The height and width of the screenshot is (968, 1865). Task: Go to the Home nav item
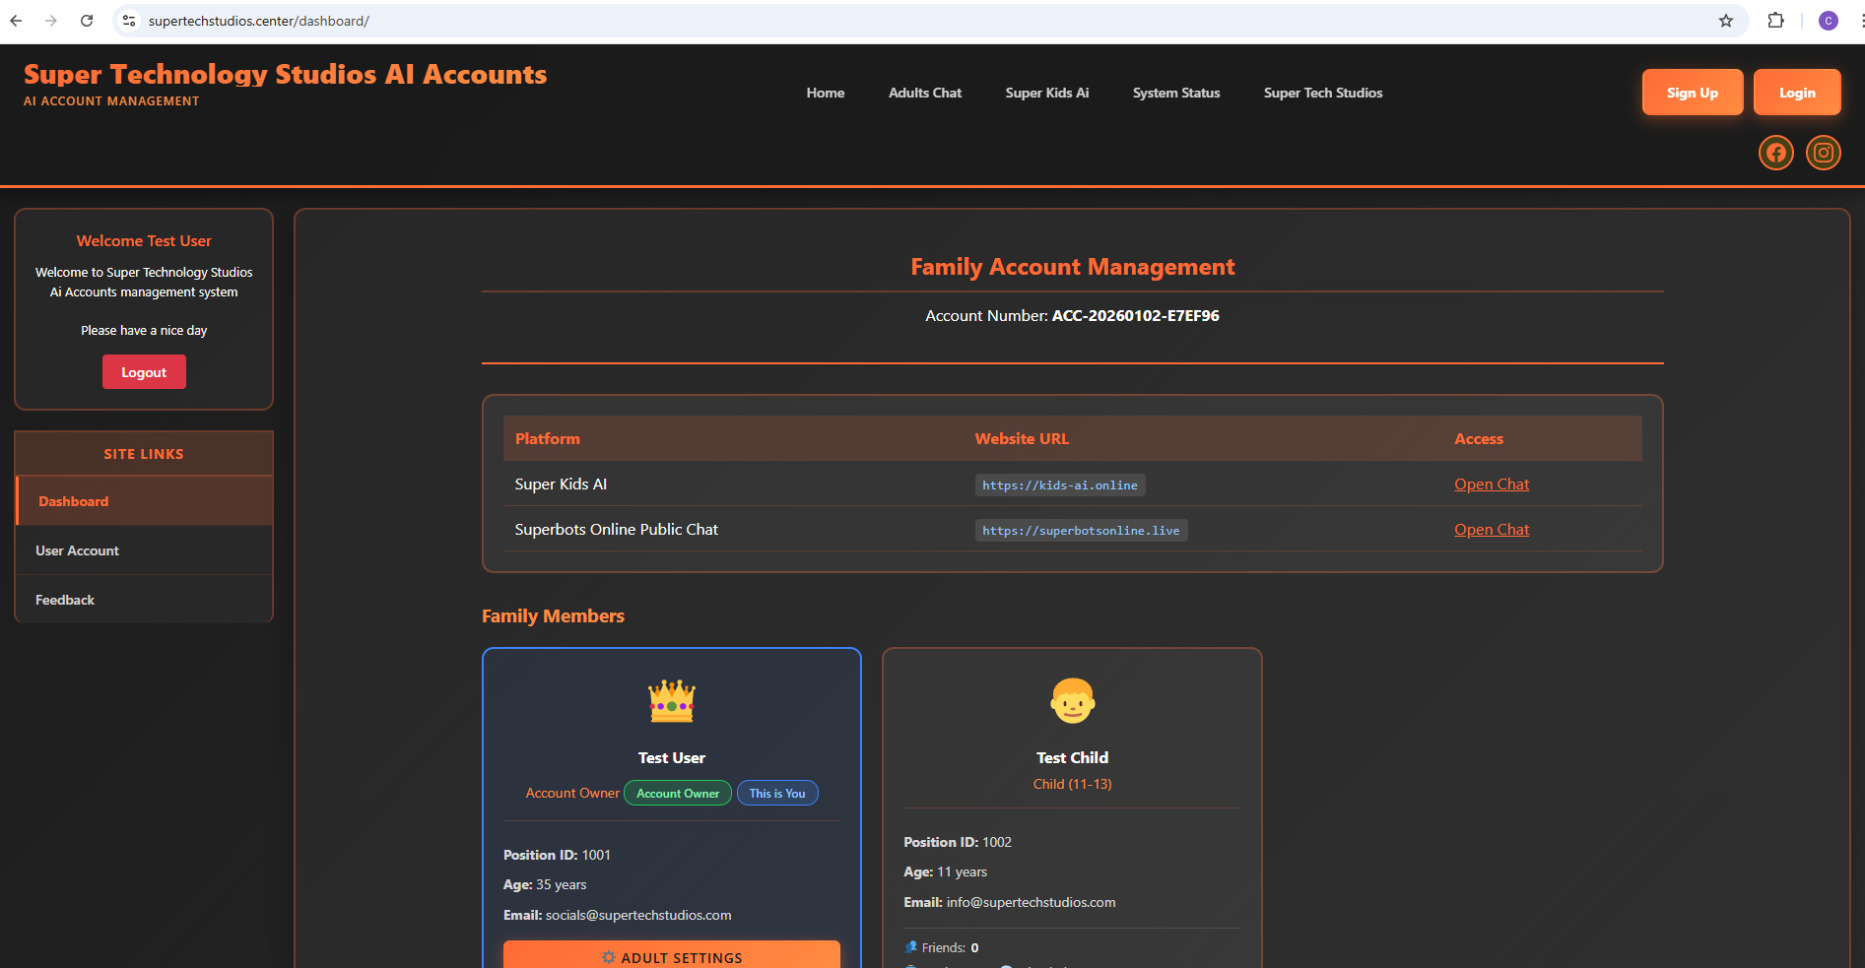point(826,93)
